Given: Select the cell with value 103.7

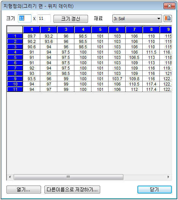Looking at the screenshot, I should point(117,79).
